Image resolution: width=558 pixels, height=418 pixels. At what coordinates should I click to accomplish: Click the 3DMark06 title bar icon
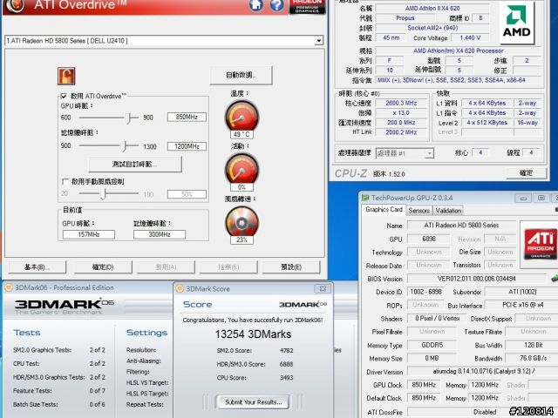(9, 287)
